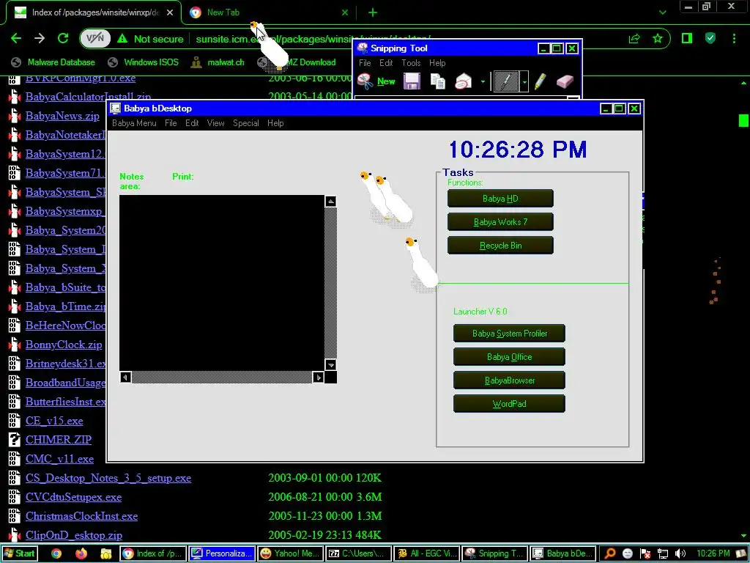Screen dimensions: 750x563
Task: Open the folder icon in quick launch
Action: tap(105, 553)
